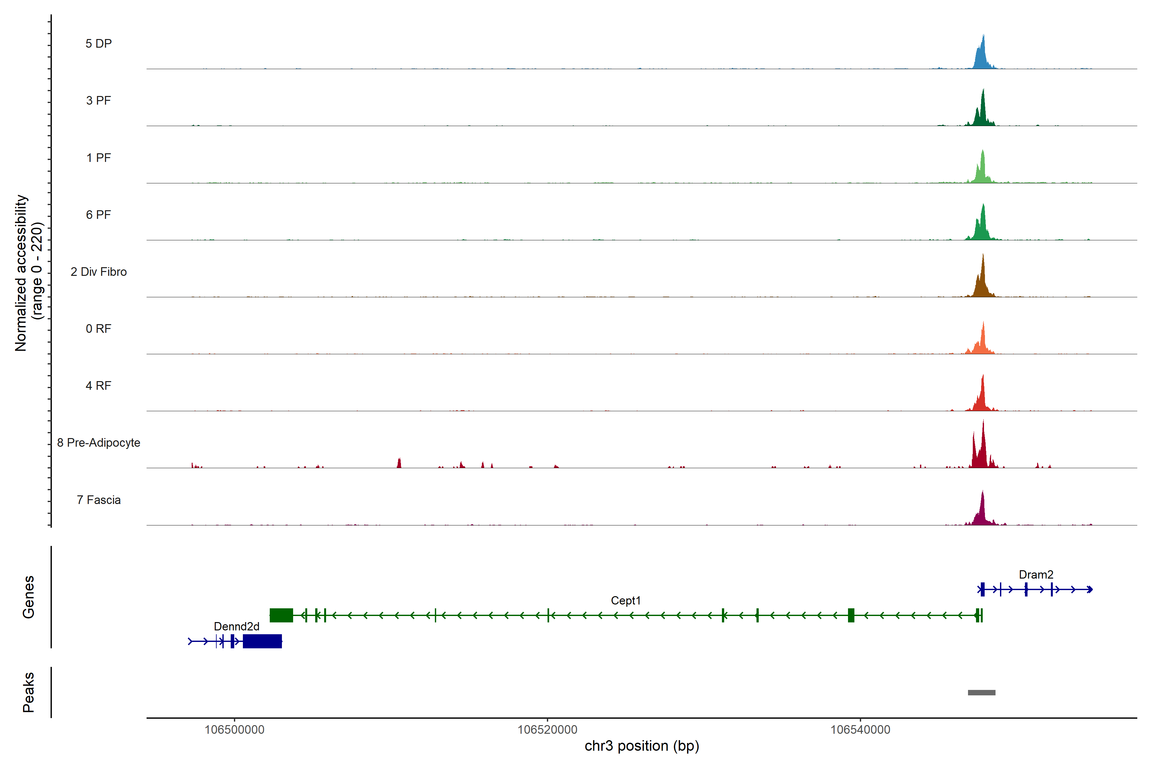The width and height of the screenshot is (1152, 768).
Task: Click the 8 Pre-Adipocyte track label
Action: tap(99, 443)
